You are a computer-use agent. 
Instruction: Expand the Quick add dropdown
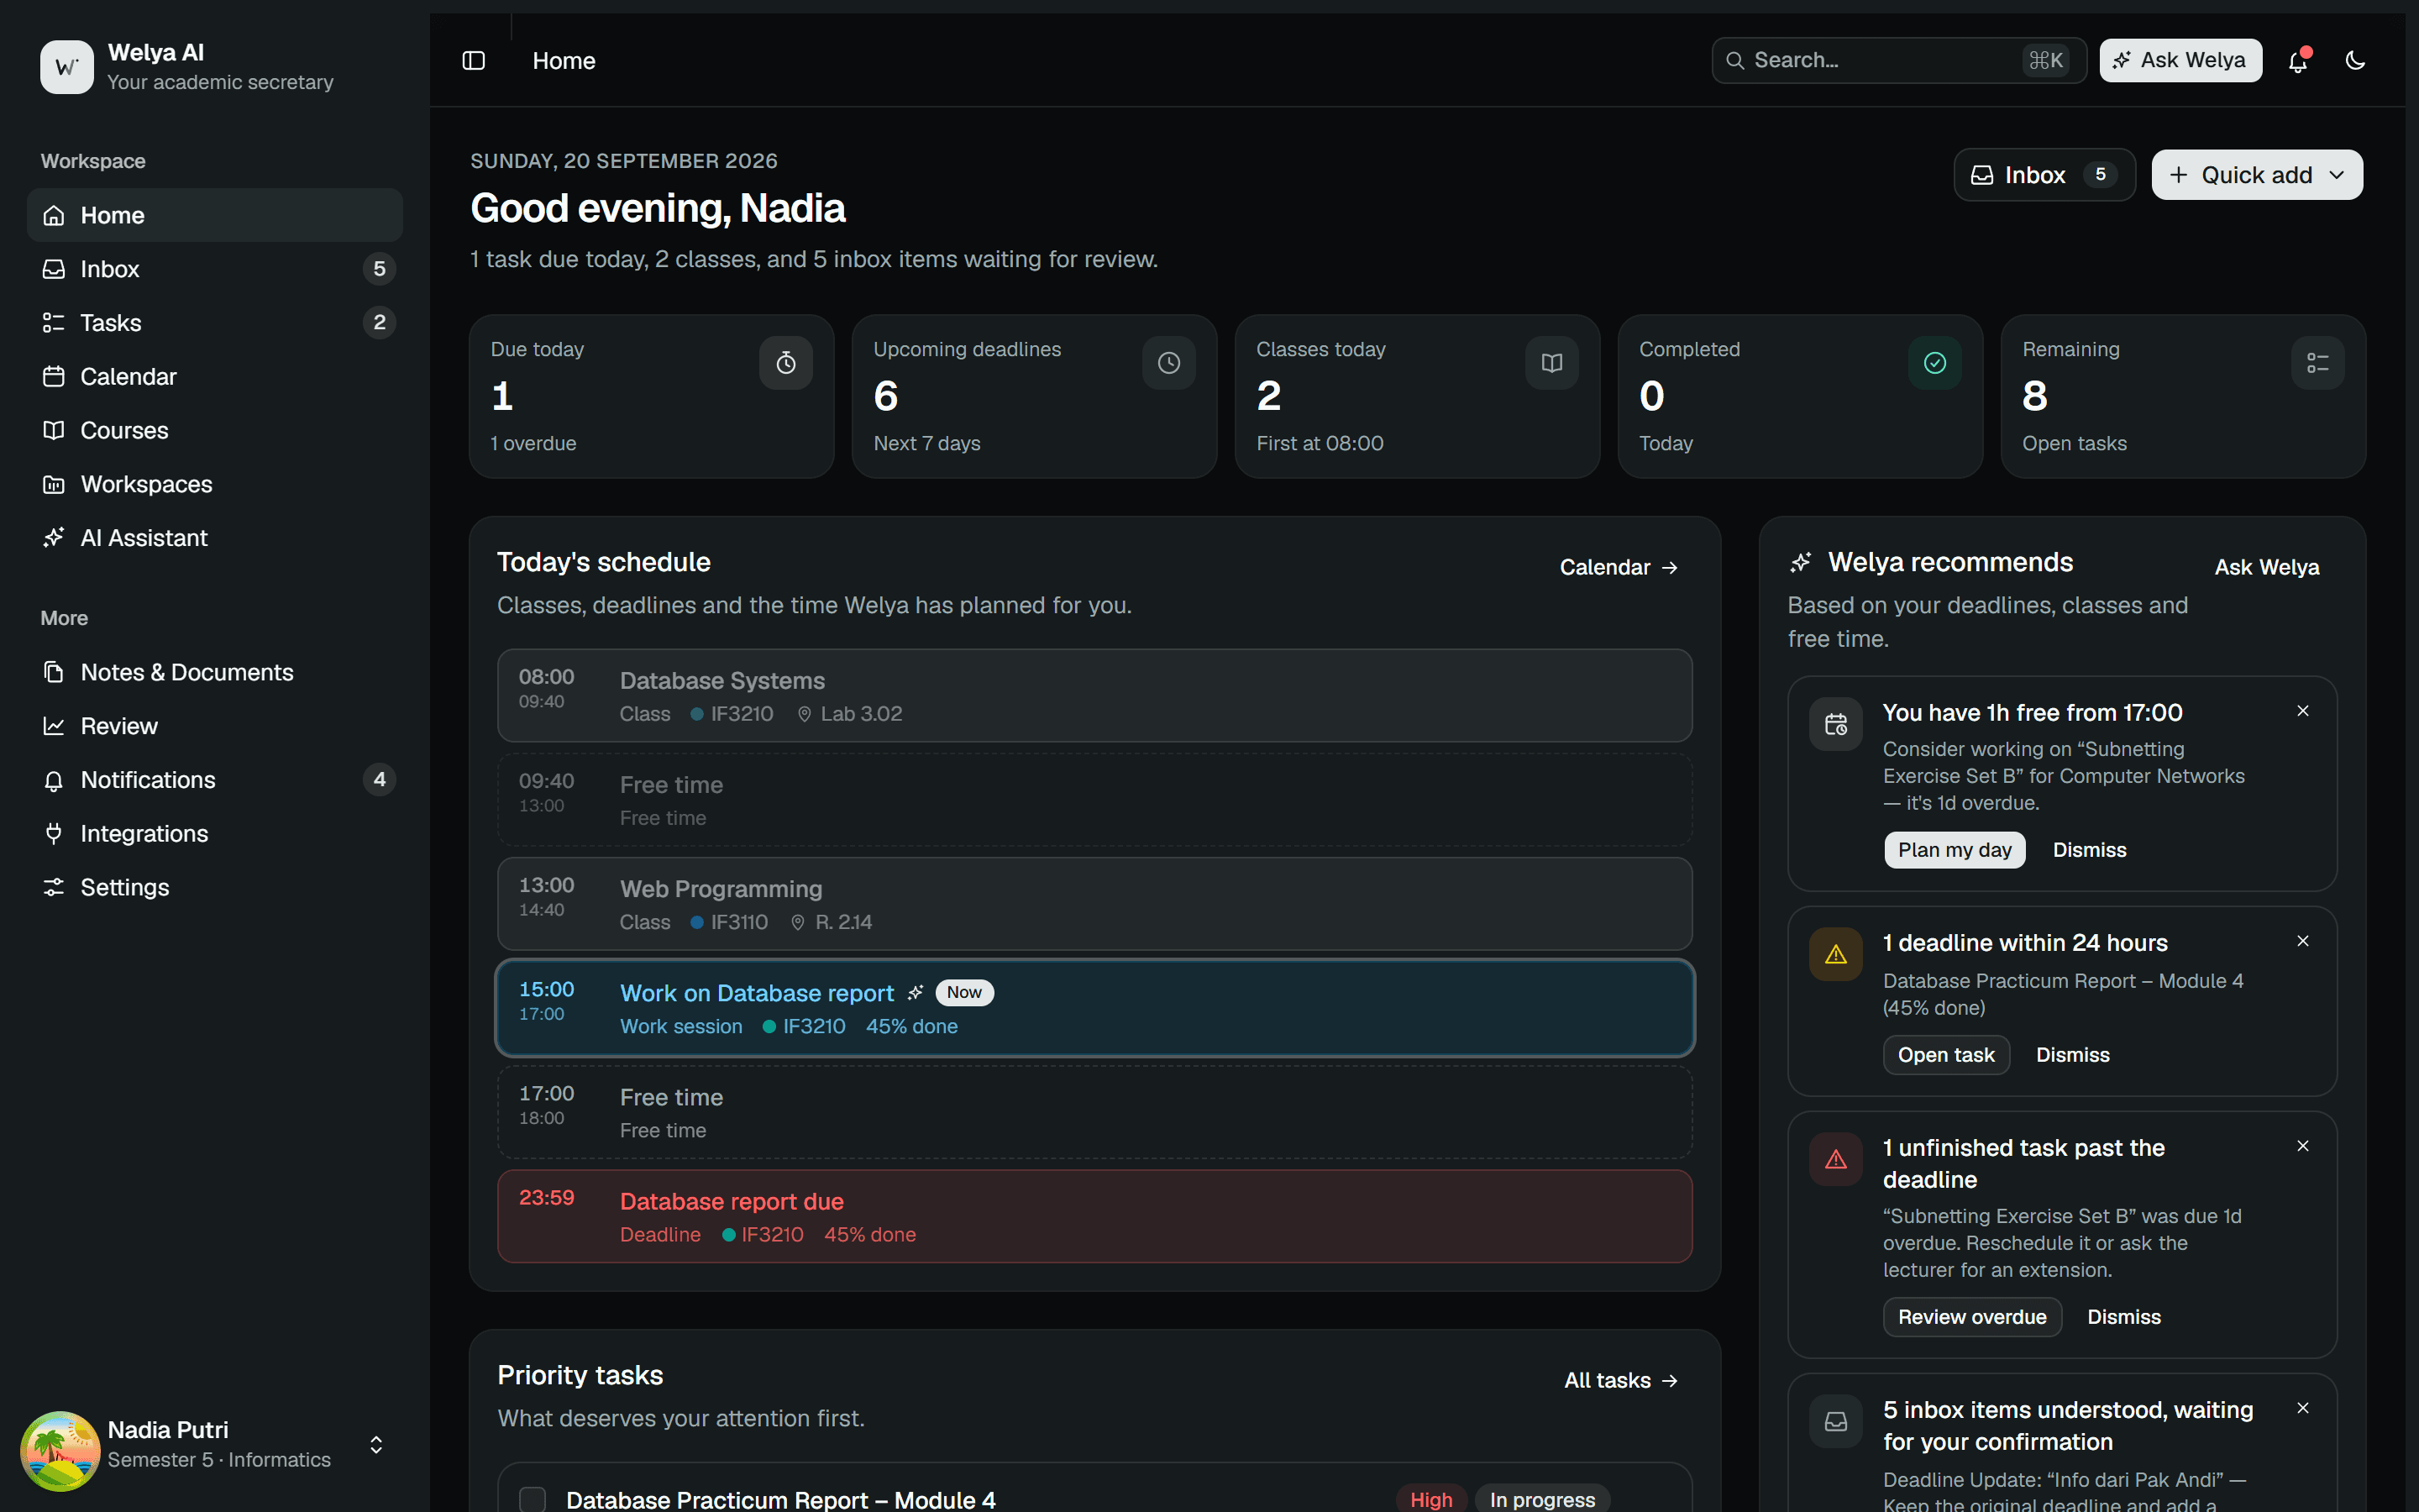point(2257,175)
